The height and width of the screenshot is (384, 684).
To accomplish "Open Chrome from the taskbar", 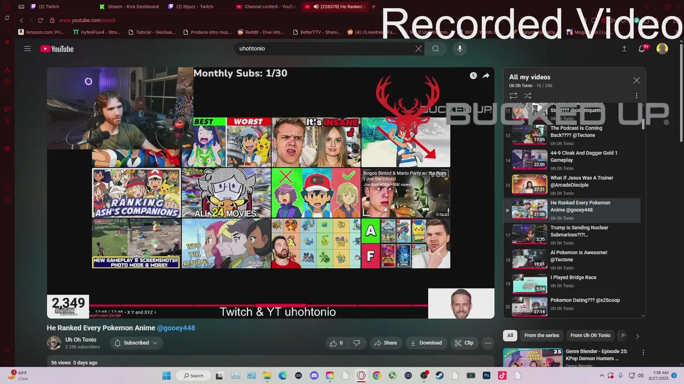I will (x=377, y=375).
